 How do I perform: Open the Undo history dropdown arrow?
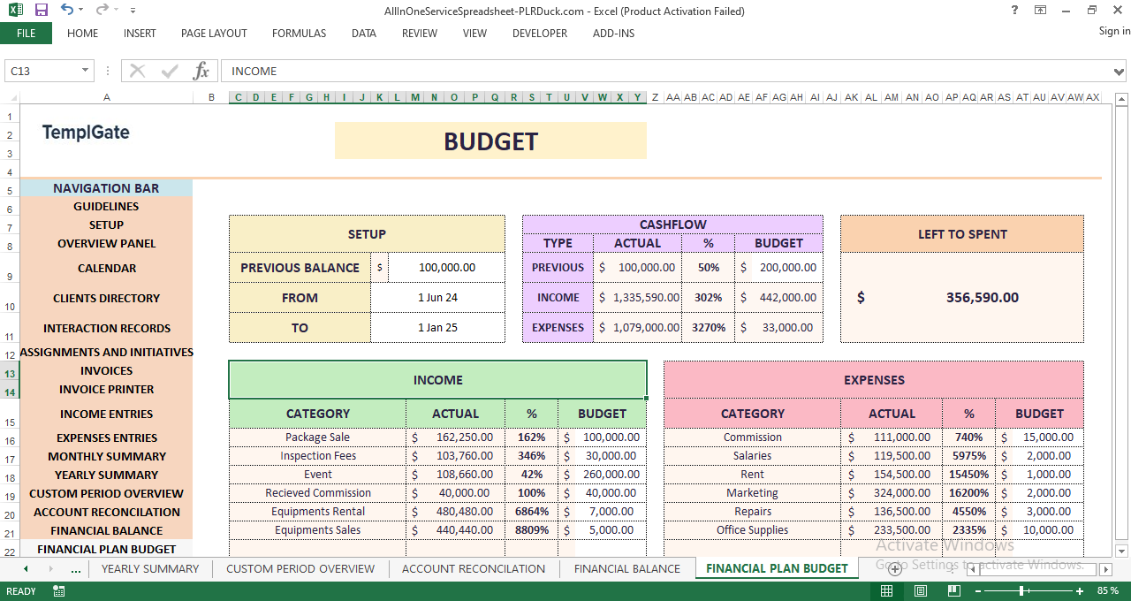81,11
